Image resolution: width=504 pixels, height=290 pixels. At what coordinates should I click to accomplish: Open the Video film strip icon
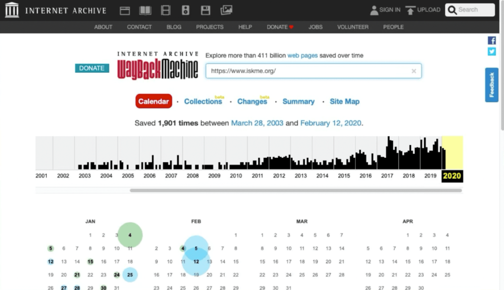coord(166,10)
